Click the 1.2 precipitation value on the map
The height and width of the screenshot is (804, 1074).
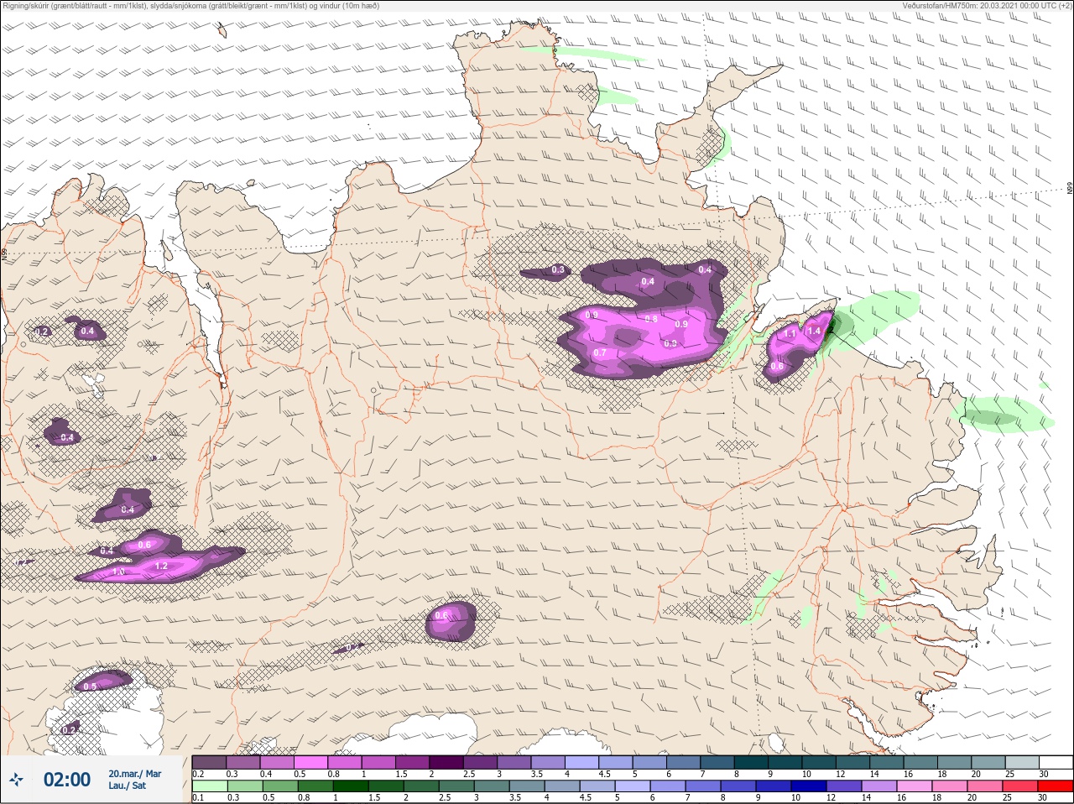click(161, 566)
